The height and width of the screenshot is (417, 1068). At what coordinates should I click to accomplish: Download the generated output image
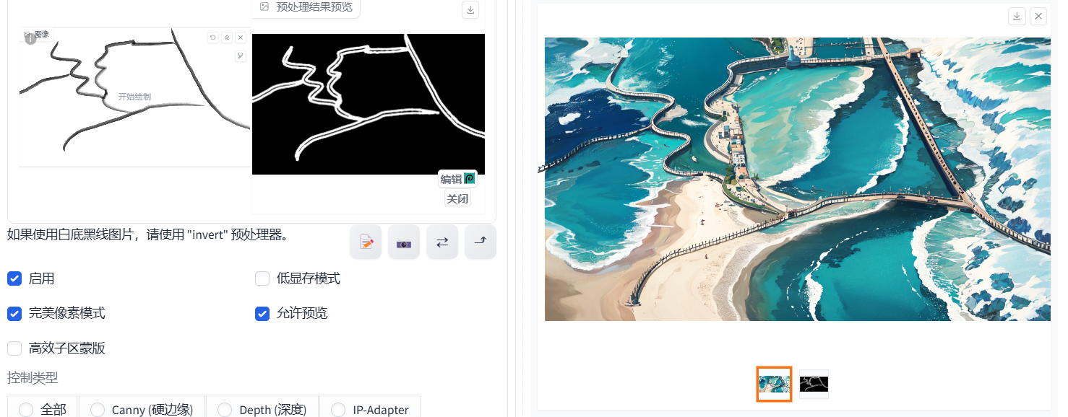(1017, 17)
